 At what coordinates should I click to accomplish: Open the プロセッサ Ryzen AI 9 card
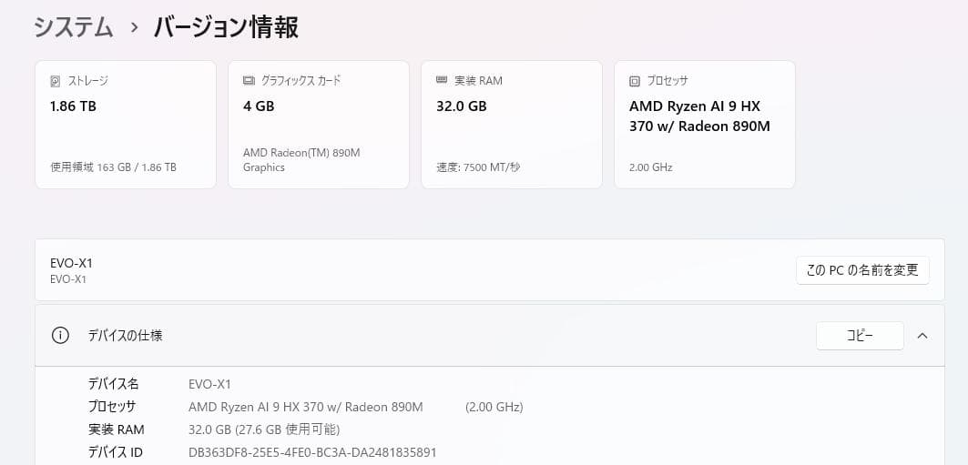(x=705, y=125)
